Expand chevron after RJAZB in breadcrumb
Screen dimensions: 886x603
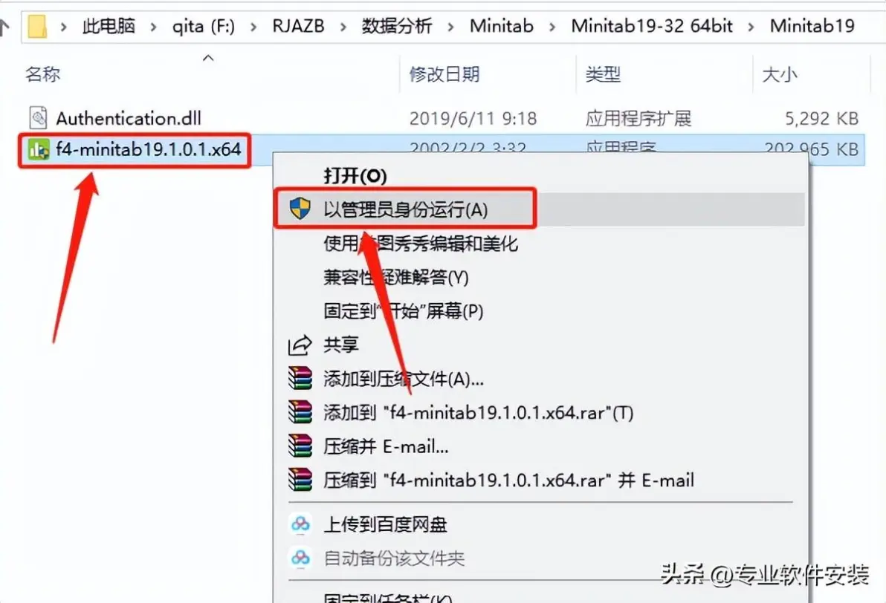(x=343, y=27)
